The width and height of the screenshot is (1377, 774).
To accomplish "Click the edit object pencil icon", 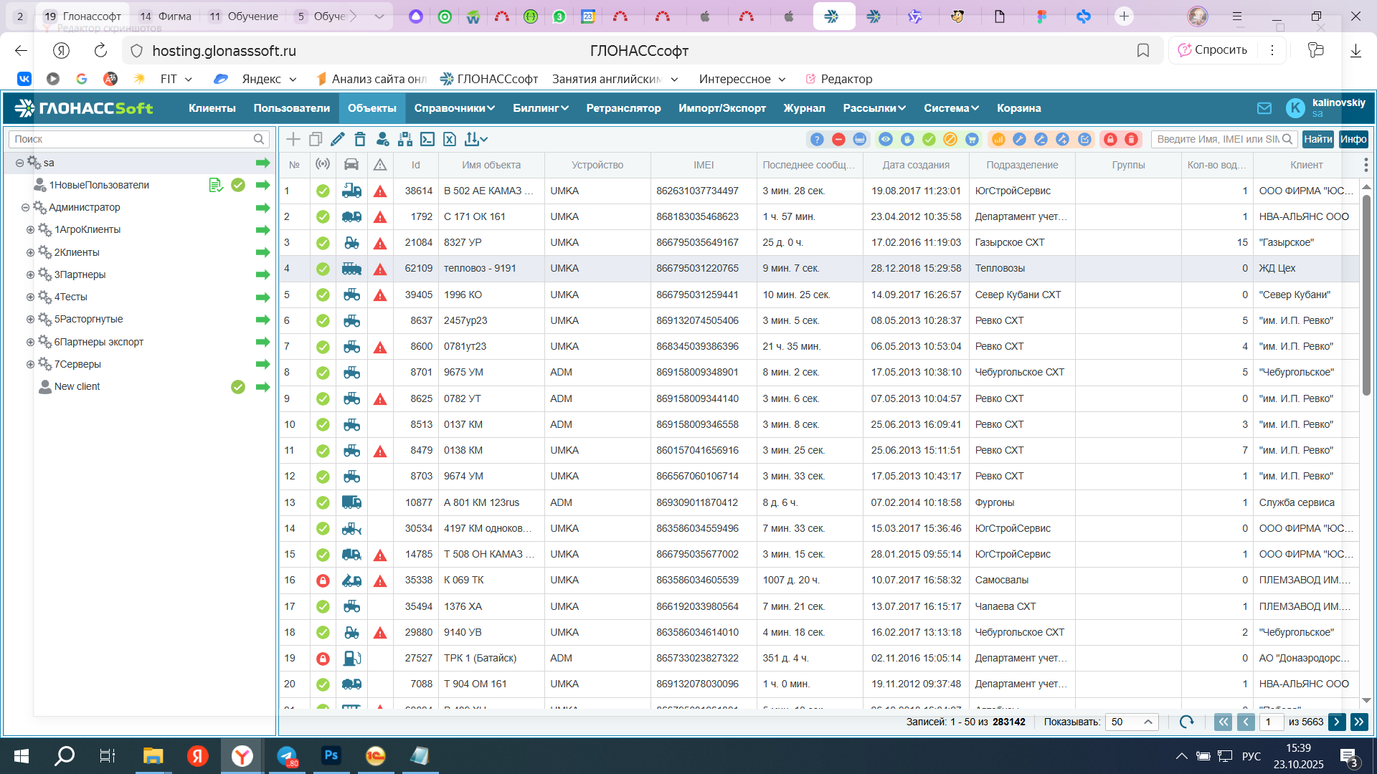I will 338,139.
